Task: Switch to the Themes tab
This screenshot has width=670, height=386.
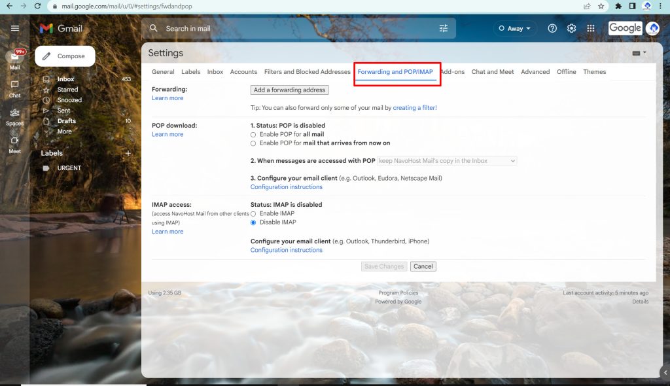Action: coord(594,72)
